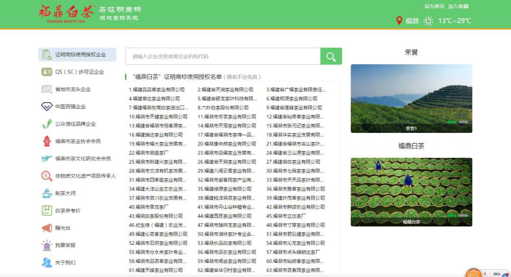Open 8.六妙白茶股份有限公司
The width and height of the screenshot is (511, 277).
(223, 107)
